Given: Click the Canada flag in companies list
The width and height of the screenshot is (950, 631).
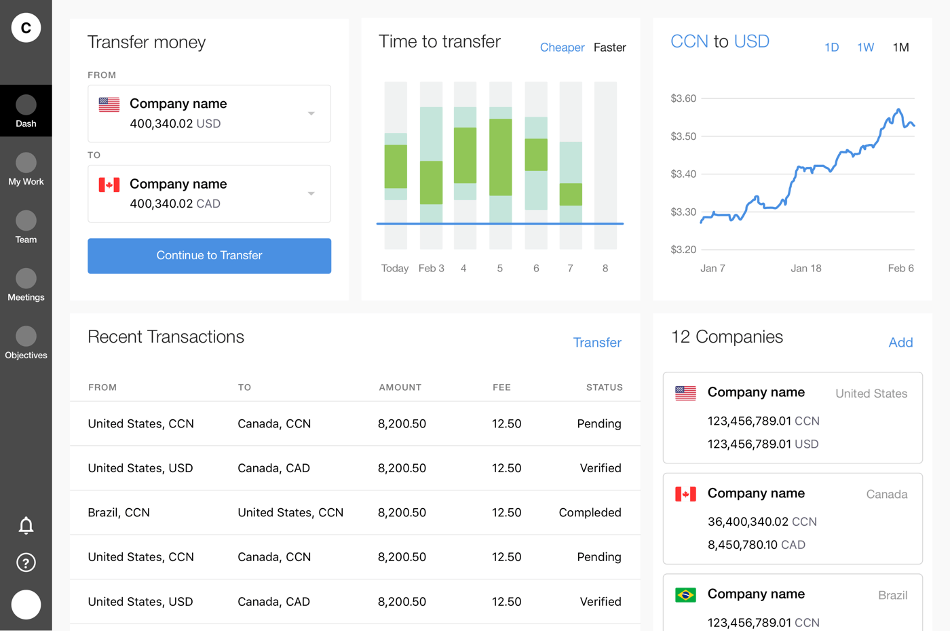Looking at the screenshot, I should coord(685,494).
